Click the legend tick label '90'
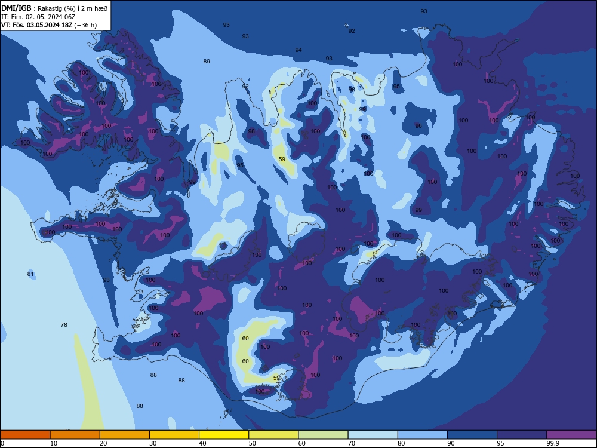Image resolution: width=597 pixels, height=448 pixels. pyautogui.click(x=451, y=443)
